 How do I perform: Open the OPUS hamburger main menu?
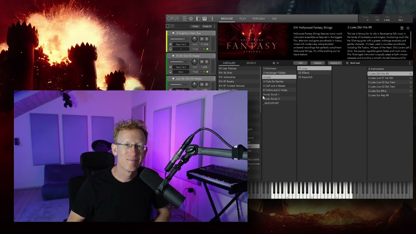pos(184,19)
